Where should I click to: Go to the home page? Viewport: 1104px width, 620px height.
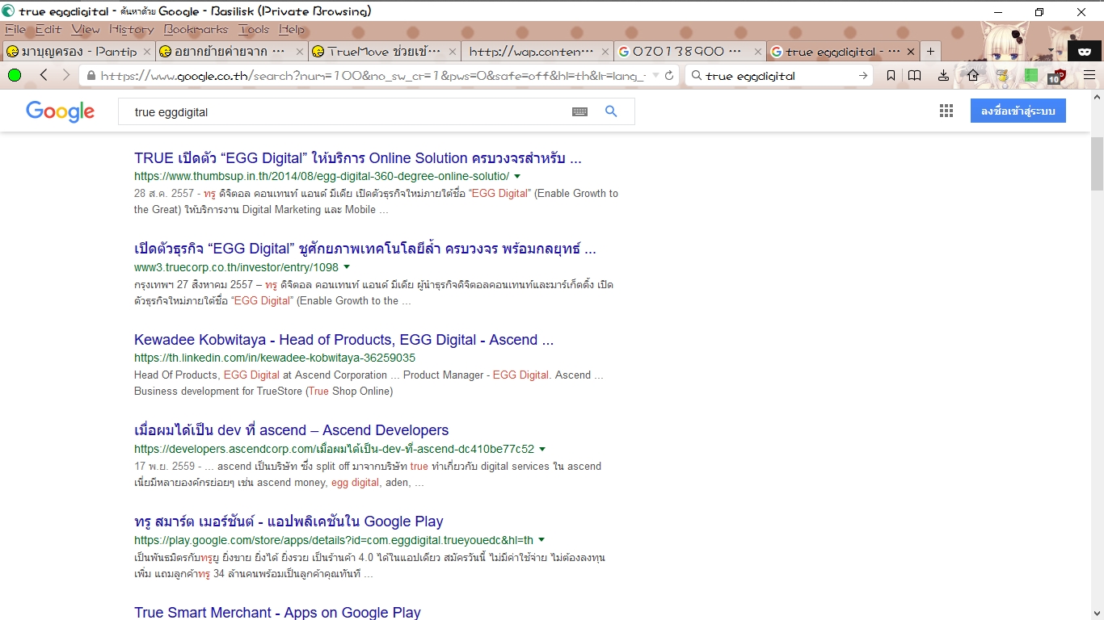[973, 76]
